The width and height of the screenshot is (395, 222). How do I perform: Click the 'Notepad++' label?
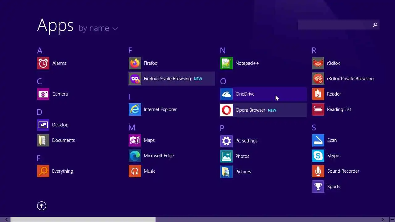point(247,63)
